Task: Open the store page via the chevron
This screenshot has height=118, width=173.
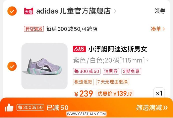Action: [x=115, y=11]
